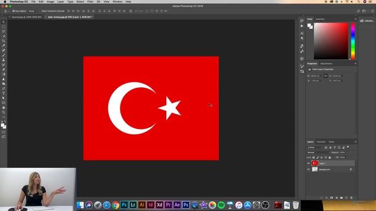This screenshot has width=376, height=211.
Task: Open the Image menu
Action: 51,2
